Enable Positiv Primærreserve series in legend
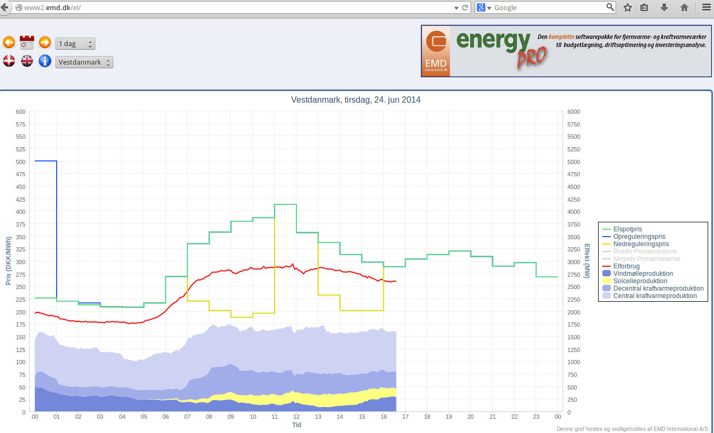Viewport: 714px width, 433px height. tap(639, 251)
